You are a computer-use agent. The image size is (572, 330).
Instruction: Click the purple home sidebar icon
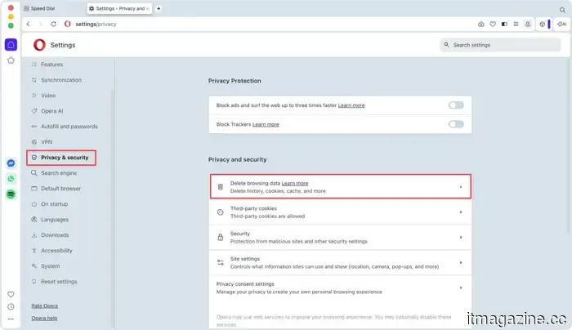pos(11,44)
